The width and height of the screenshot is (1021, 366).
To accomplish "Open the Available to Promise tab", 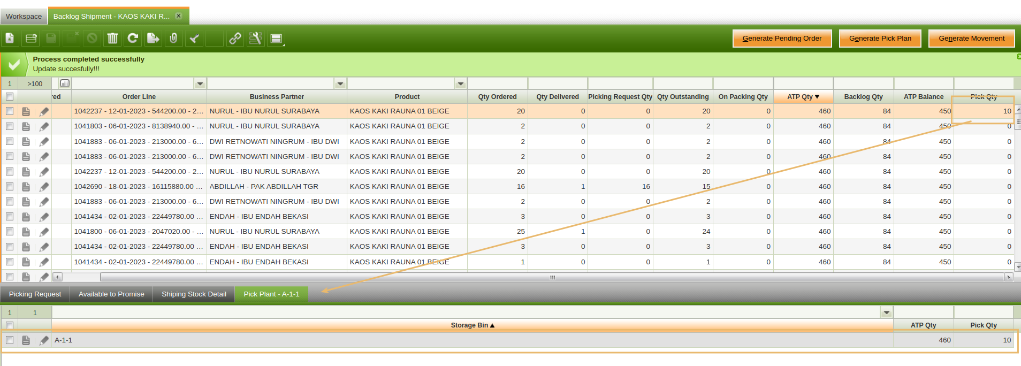I will tap(111, 294).
